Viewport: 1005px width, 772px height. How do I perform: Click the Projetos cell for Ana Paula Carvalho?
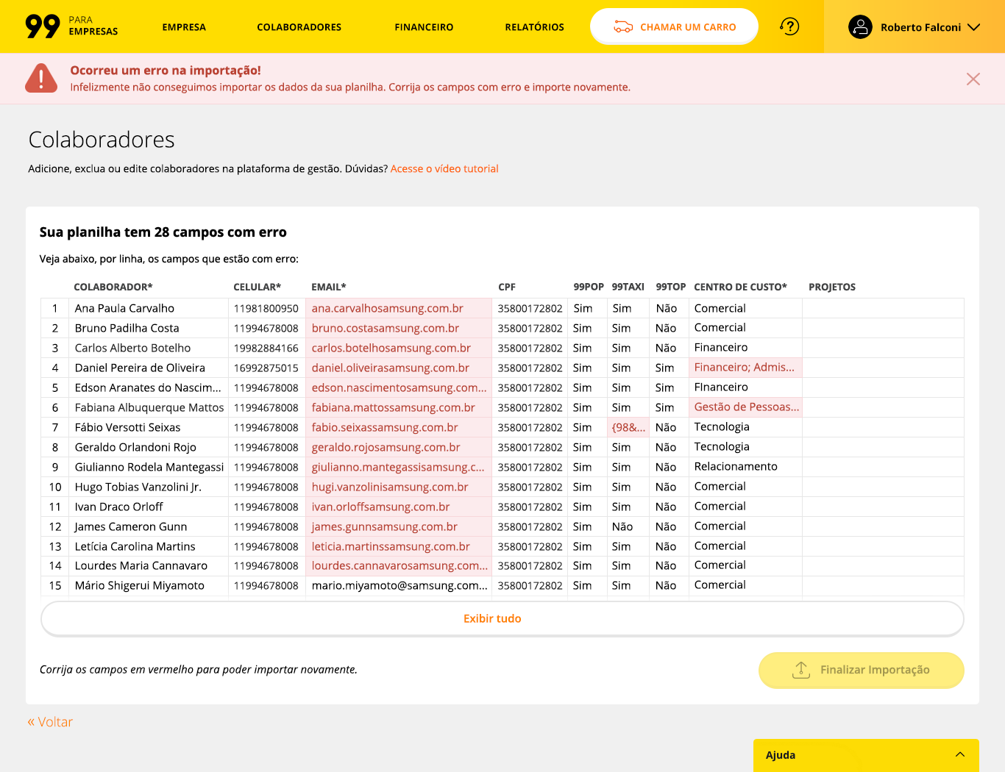coord(883,308)
